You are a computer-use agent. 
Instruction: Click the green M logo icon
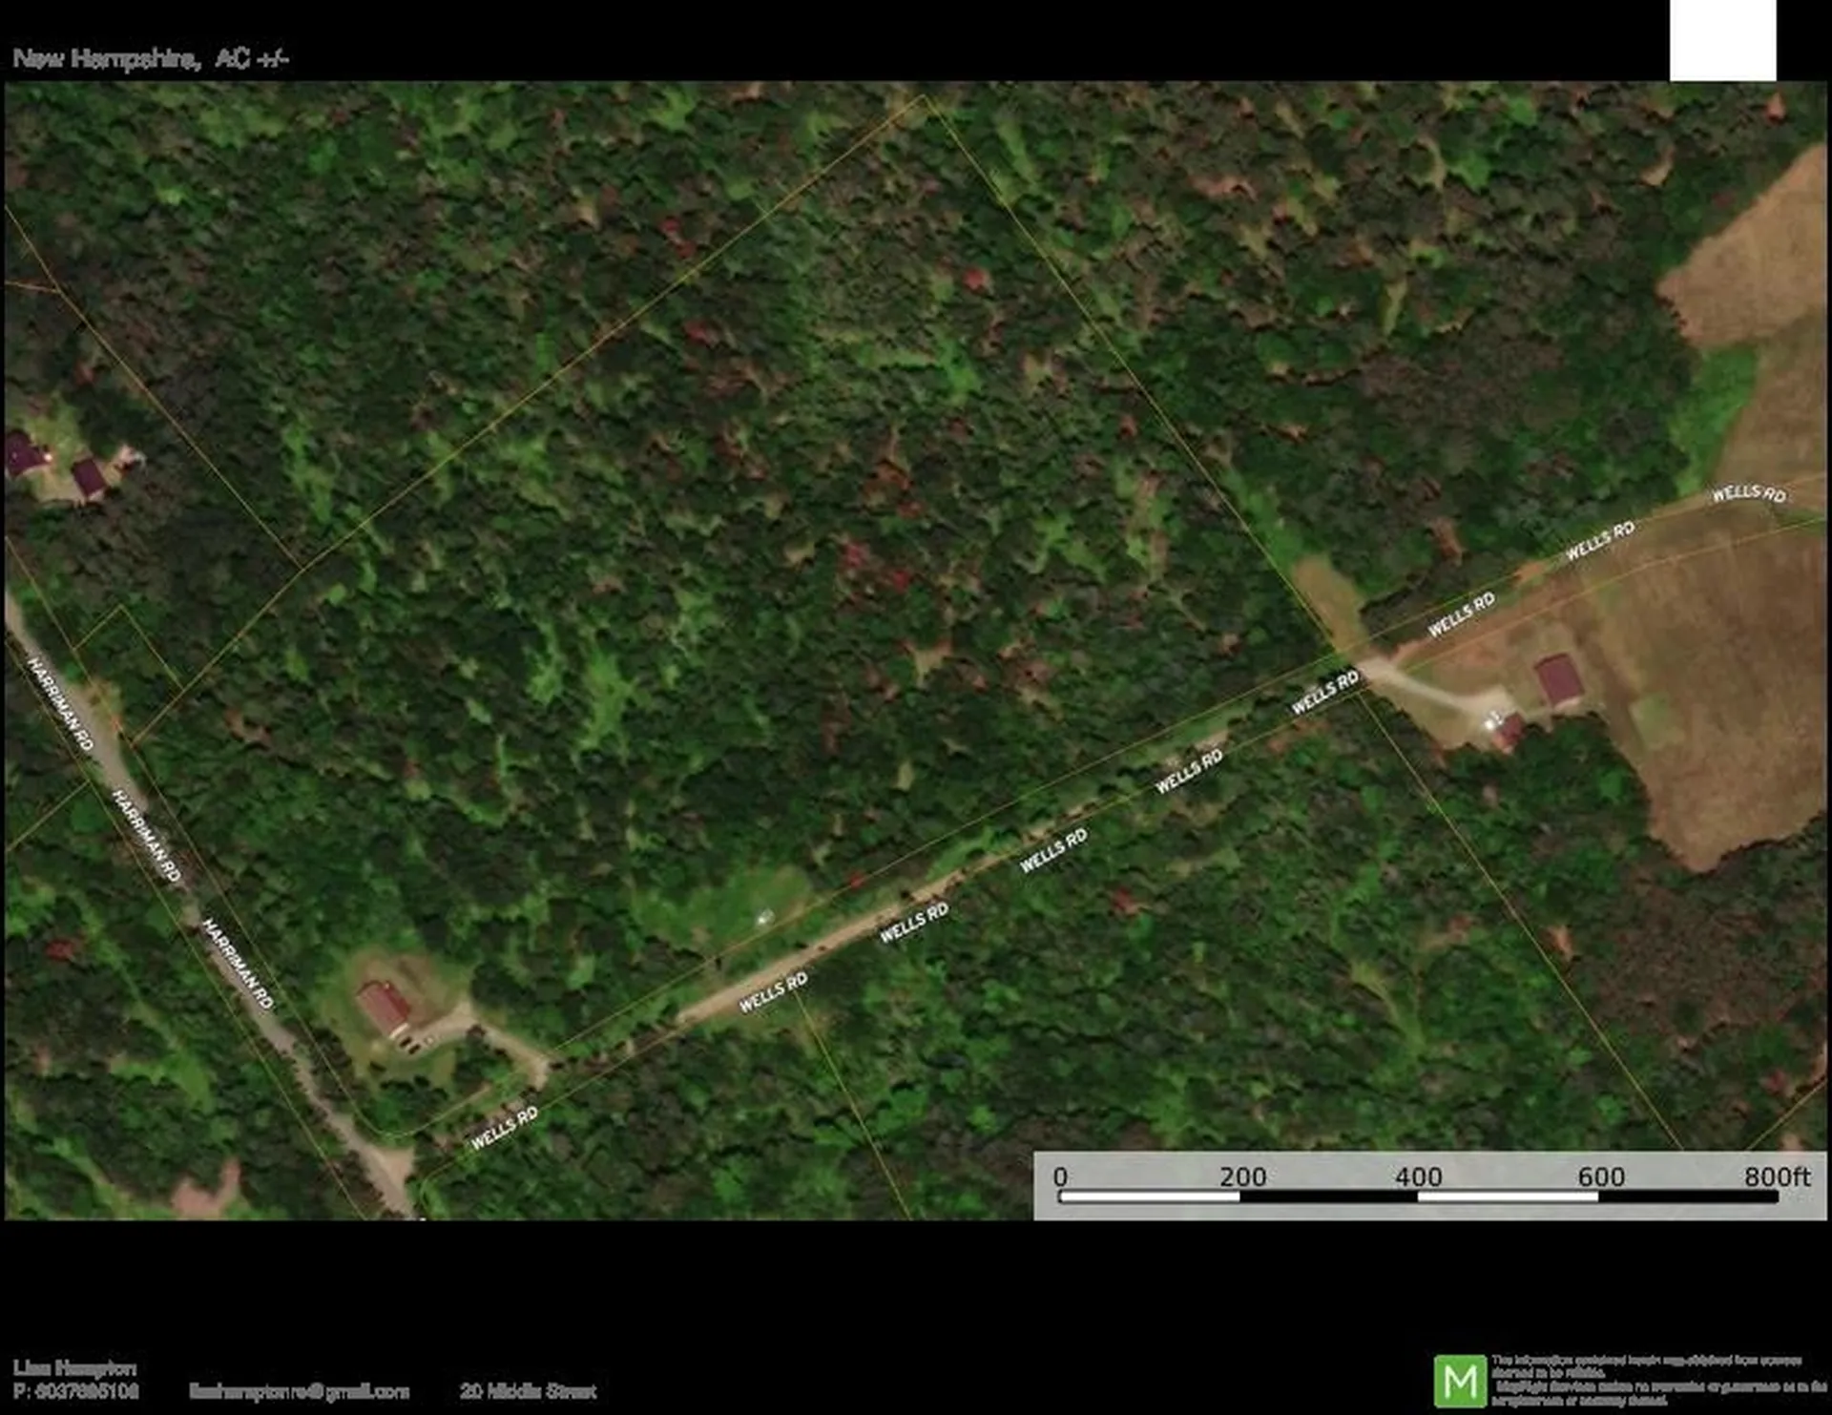coord(1460,1381)
